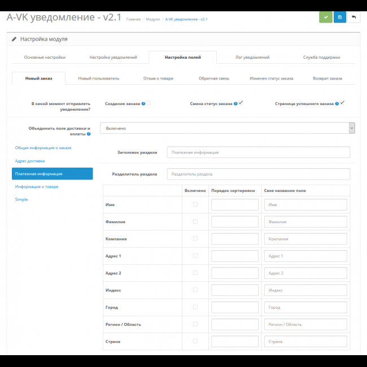Switch to the 'Лог уведомлений' tab
The width and height of the screenshot is (367, 367).
pos(252,58)
